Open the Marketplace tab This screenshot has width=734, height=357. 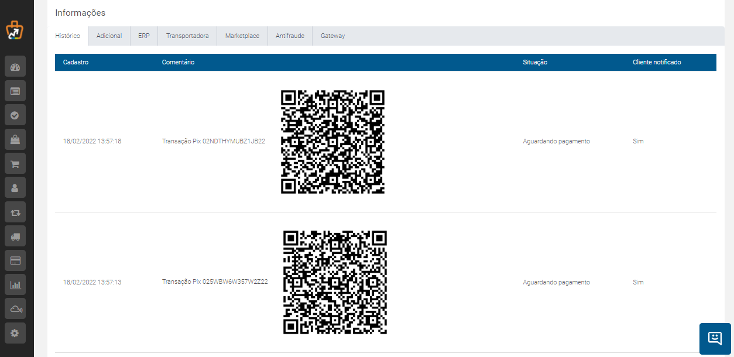point(242,36)
